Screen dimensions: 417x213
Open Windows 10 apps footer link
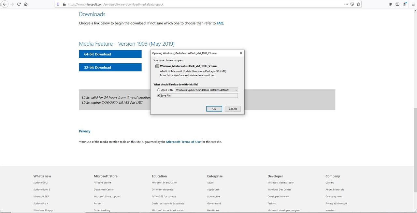[43, 210]
